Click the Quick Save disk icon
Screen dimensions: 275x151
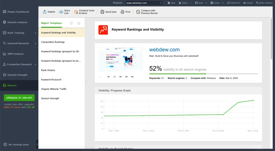click(102, 12)
